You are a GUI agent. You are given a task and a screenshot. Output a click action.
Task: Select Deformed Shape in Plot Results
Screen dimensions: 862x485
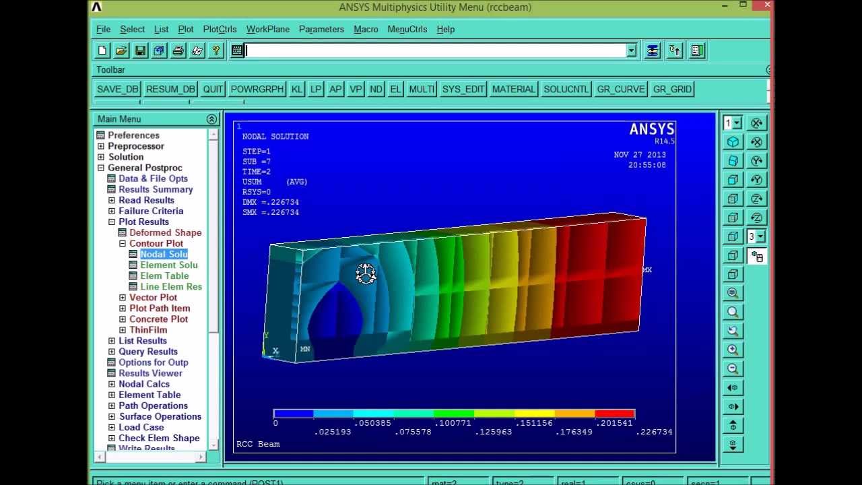click(x=165, y=232)
